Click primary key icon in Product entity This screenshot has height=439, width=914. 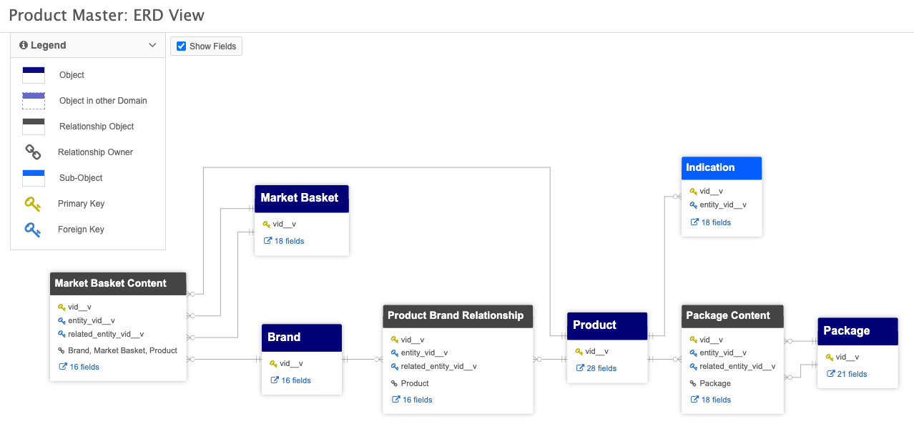pos(579,351)
